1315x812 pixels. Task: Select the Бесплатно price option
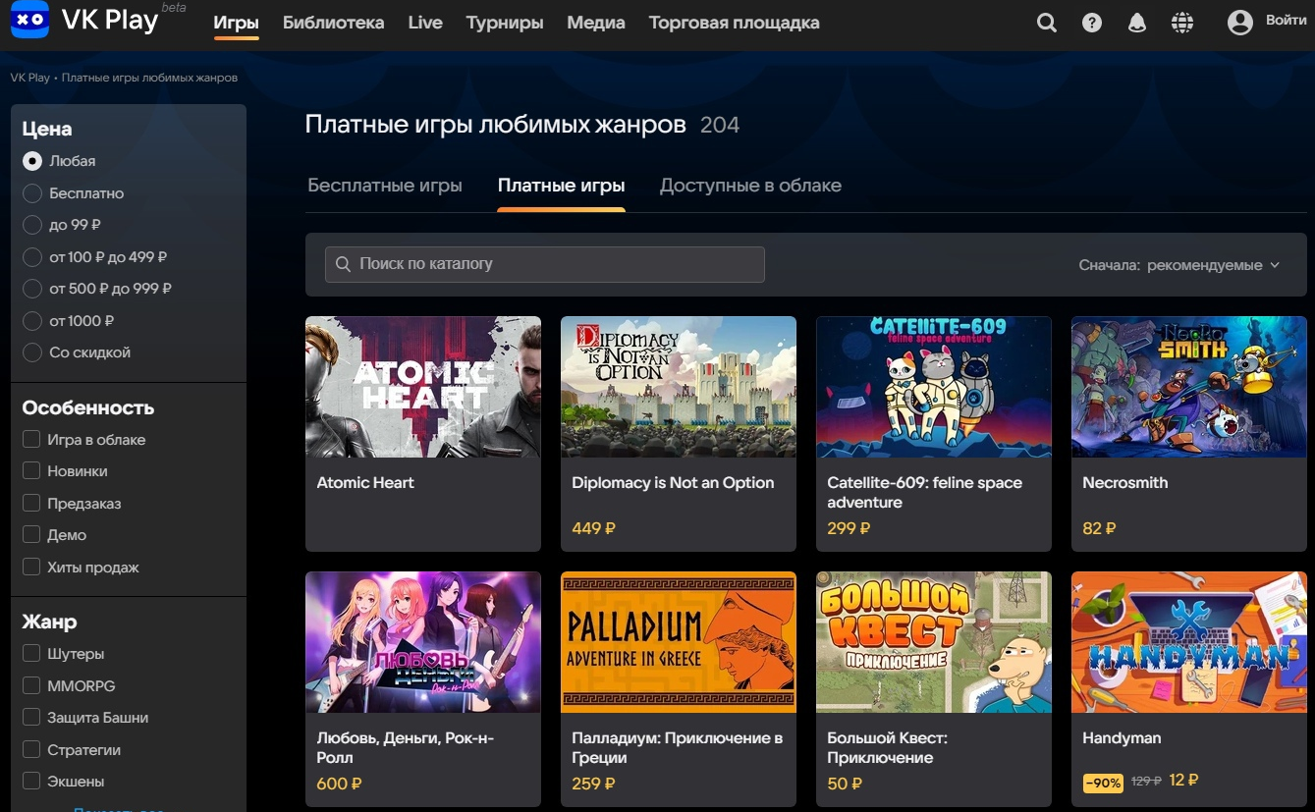coord(32,193)
